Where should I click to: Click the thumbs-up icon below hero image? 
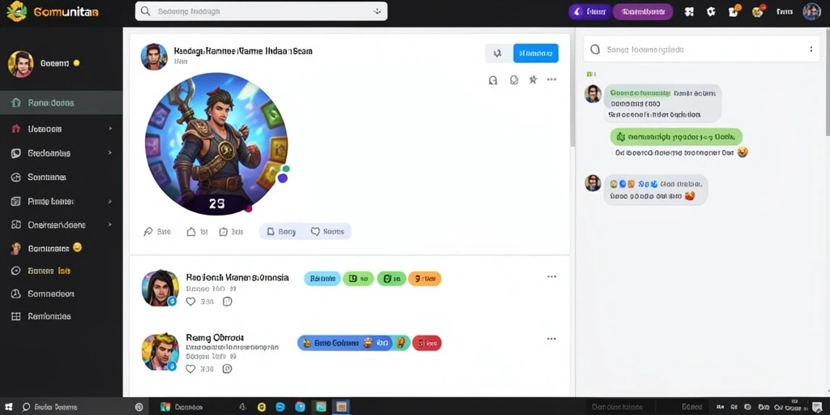point(191,231)
